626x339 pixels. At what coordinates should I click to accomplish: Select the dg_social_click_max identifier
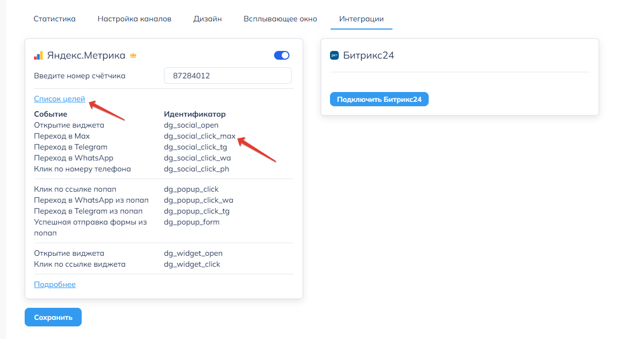point(200,136)
